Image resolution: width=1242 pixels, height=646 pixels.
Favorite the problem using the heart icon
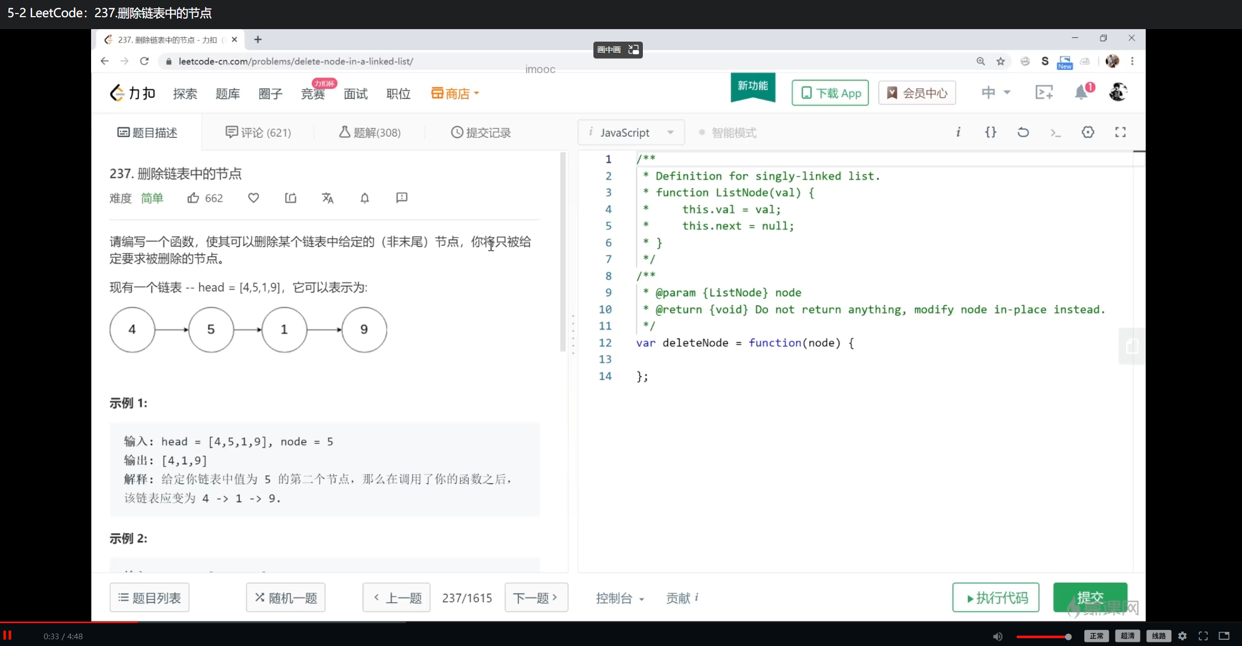[x=254, y=198]
